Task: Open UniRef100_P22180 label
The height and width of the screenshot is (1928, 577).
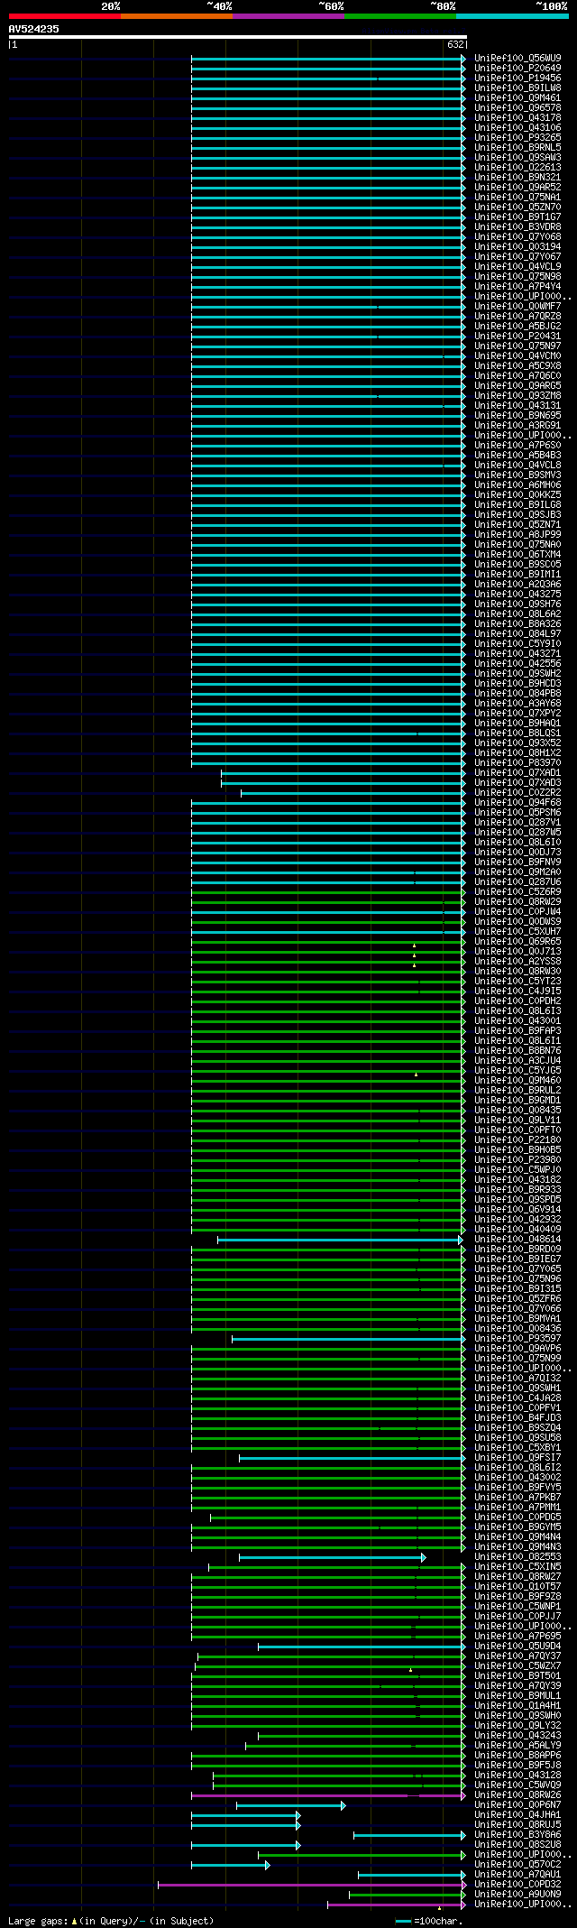Action: pos(517,1139)
